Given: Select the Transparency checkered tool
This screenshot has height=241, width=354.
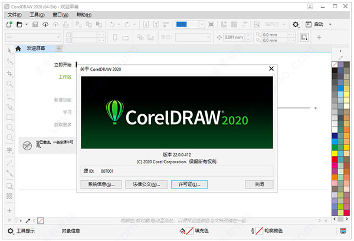Looking at the screenshot, I should pos(9,196).
